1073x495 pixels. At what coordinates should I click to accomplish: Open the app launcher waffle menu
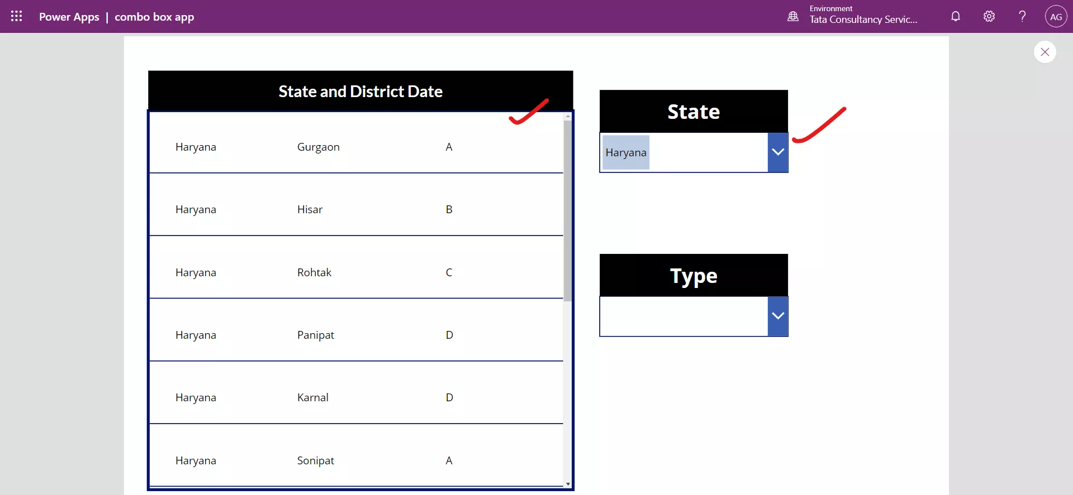pyautogui.click(x=16, y=16)
